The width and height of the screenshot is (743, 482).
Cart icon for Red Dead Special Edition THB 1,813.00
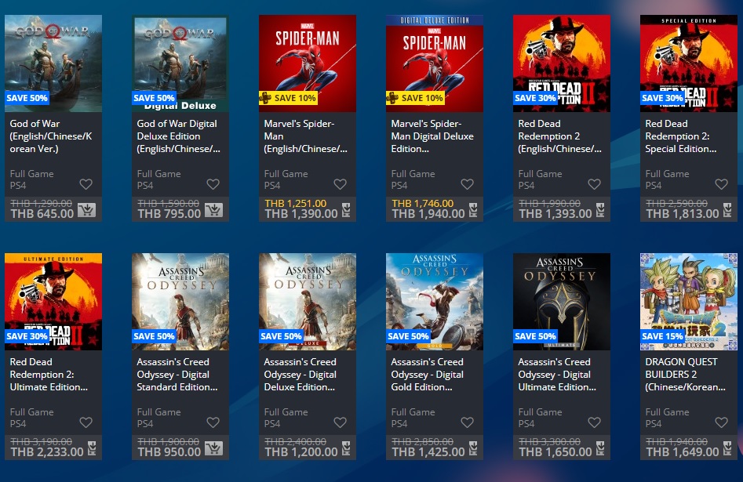(727, 210)
